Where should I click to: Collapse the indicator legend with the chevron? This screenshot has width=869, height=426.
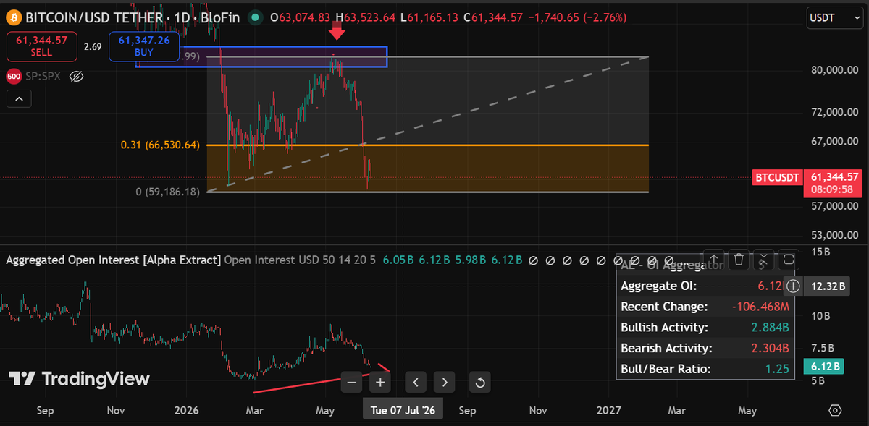click(20, 98)
